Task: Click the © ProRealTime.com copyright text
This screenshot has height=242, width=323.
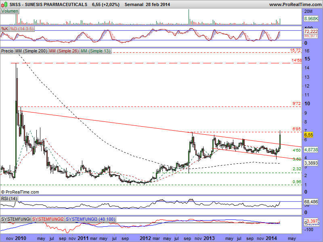Action: click(x=20, y=192)
